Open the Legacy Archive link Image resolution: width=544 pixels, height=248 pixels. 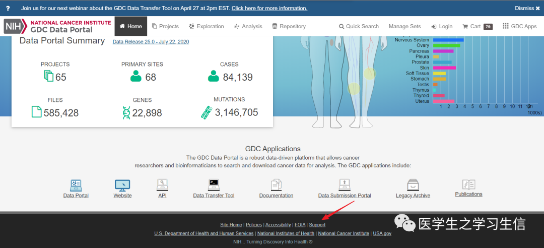point(413,196)
